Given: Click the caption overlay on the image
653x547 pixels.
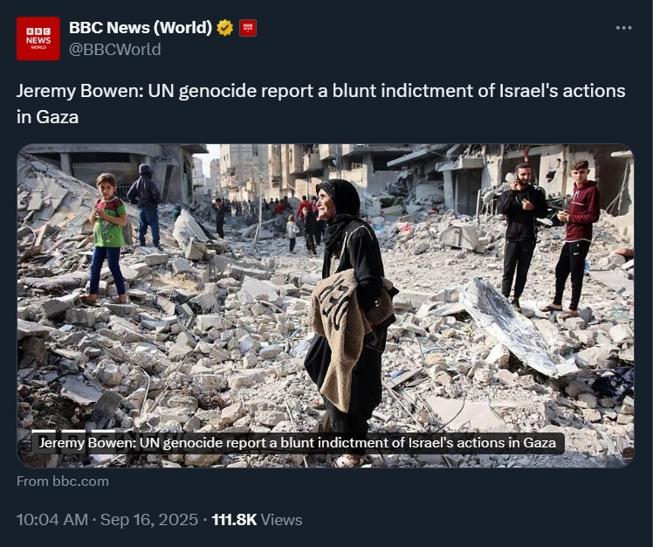Looking at the screenshot, I should [x=299, y=443].
